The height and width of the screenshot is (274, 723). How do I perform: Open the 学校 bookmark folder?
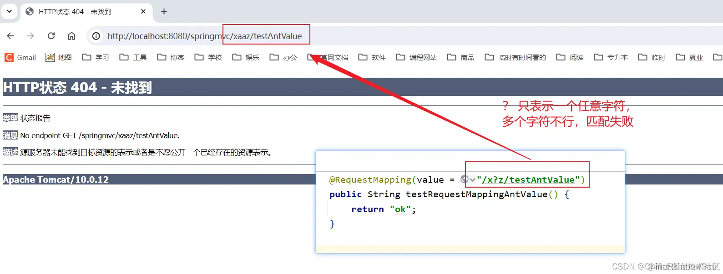[x=208, y=57]
